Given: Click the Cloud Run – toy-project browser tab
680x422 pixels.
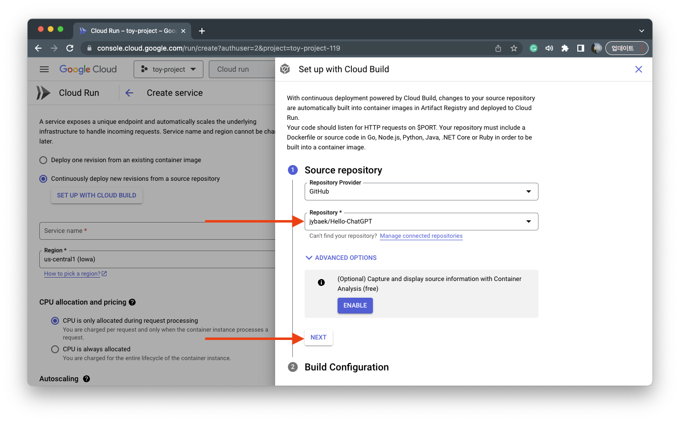Looking at the screenshot, I should 133,31.
